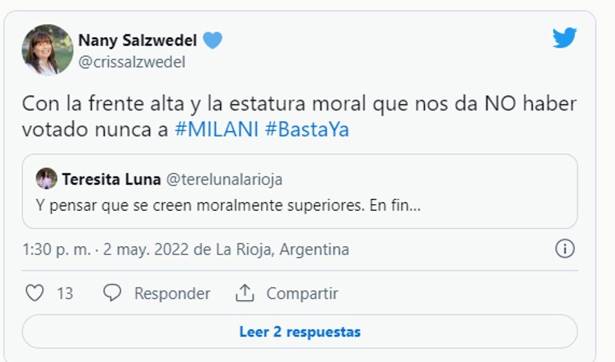Click the share upload arrow icon
This screenshot has width=615, height=362.
pos(245,292)
